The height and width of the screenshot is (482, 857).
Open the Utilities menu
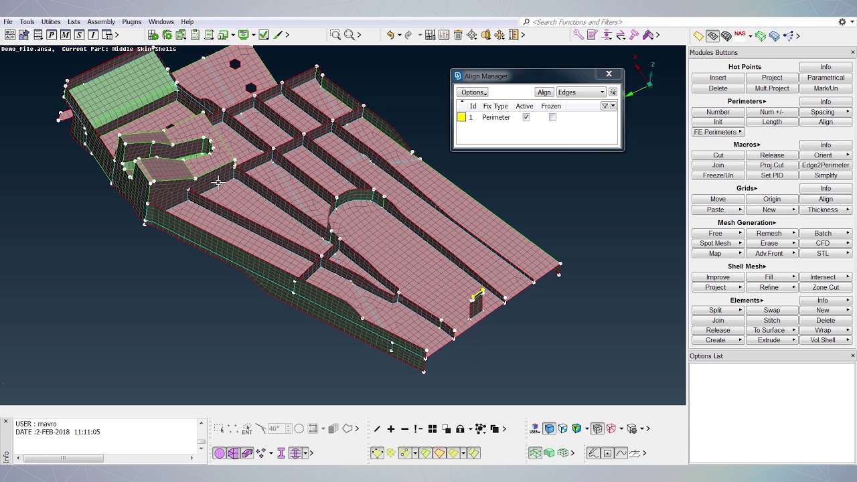pos(51,21)
